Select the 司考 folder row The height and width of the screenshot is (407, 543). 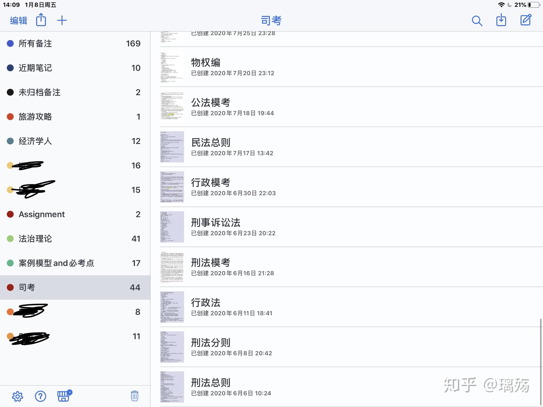click(x=75, y=287)
